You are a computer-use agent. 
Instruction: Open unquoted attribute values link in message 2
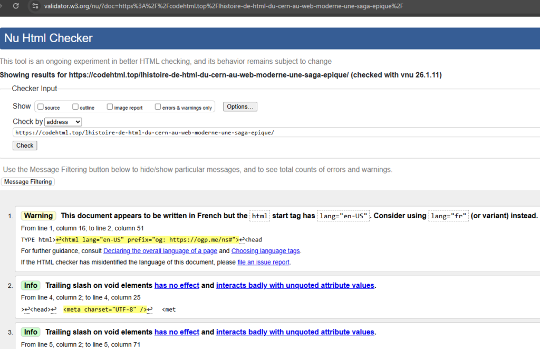pos(295,285)
